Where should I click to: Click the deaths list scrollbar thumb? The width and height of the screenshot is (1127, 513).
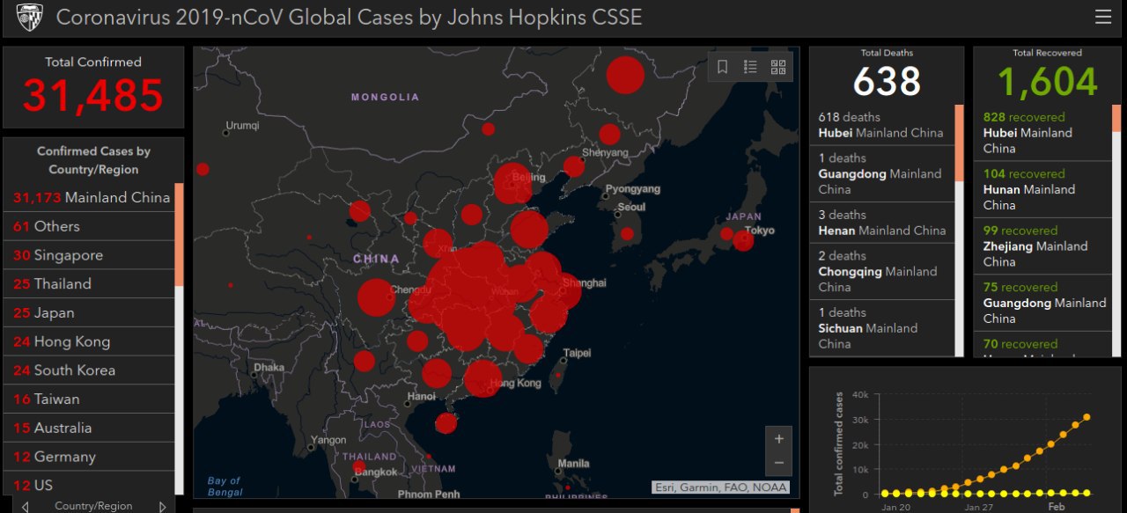959,143
